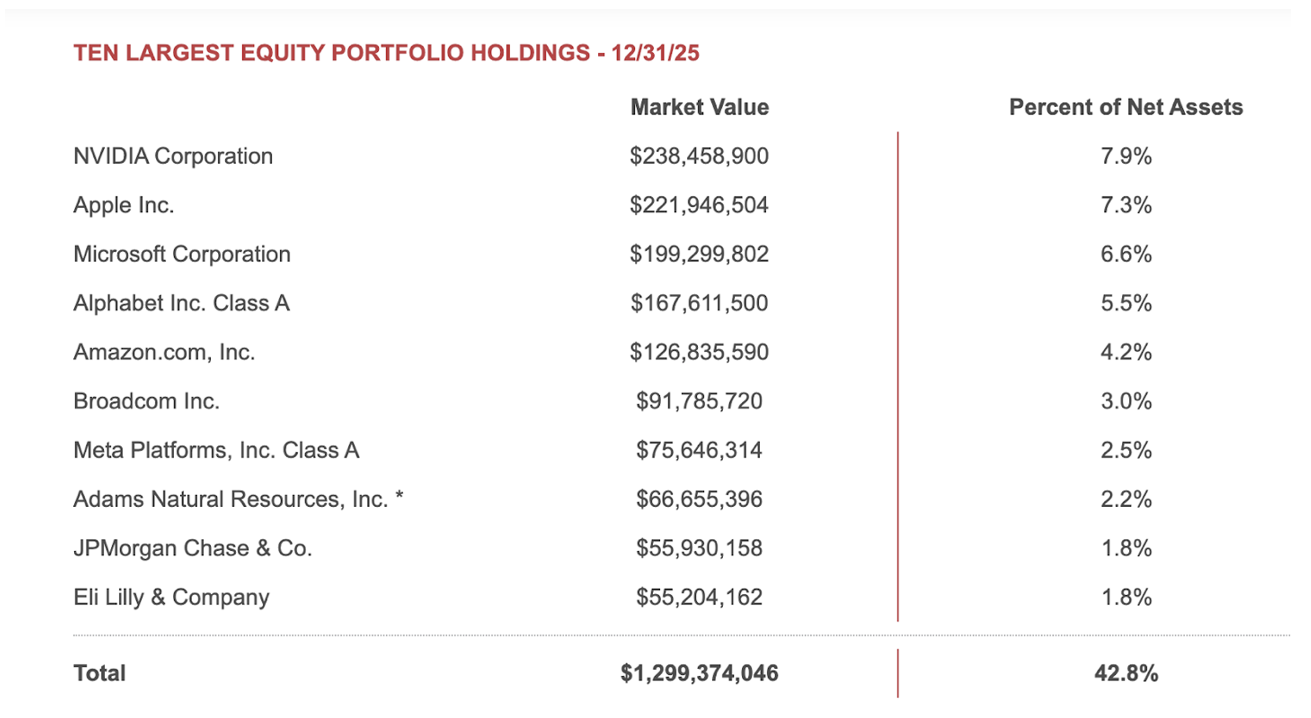Select the JPMorgan Chase & Co. name
The width and height of the screenshot is (1311, 718).
tap(192, 548)
